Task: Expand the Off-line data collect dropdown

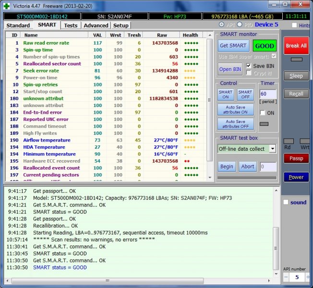Action: (x=272, y=149)
